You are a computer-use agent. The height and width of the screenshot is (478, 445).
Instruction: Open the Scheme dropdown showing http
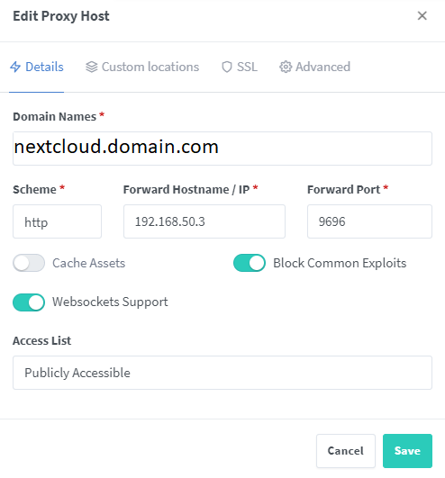click(57, 221)
